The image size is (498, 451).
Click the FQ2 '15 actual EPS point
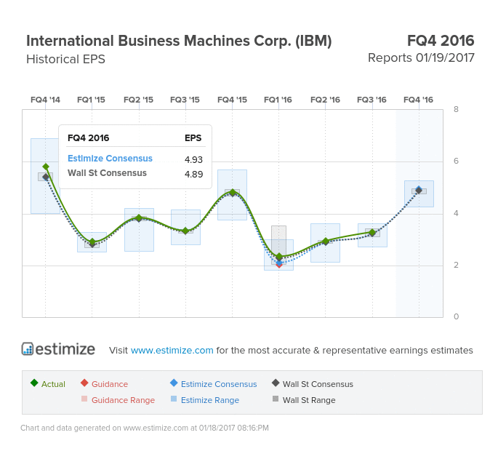coord(139,217)
